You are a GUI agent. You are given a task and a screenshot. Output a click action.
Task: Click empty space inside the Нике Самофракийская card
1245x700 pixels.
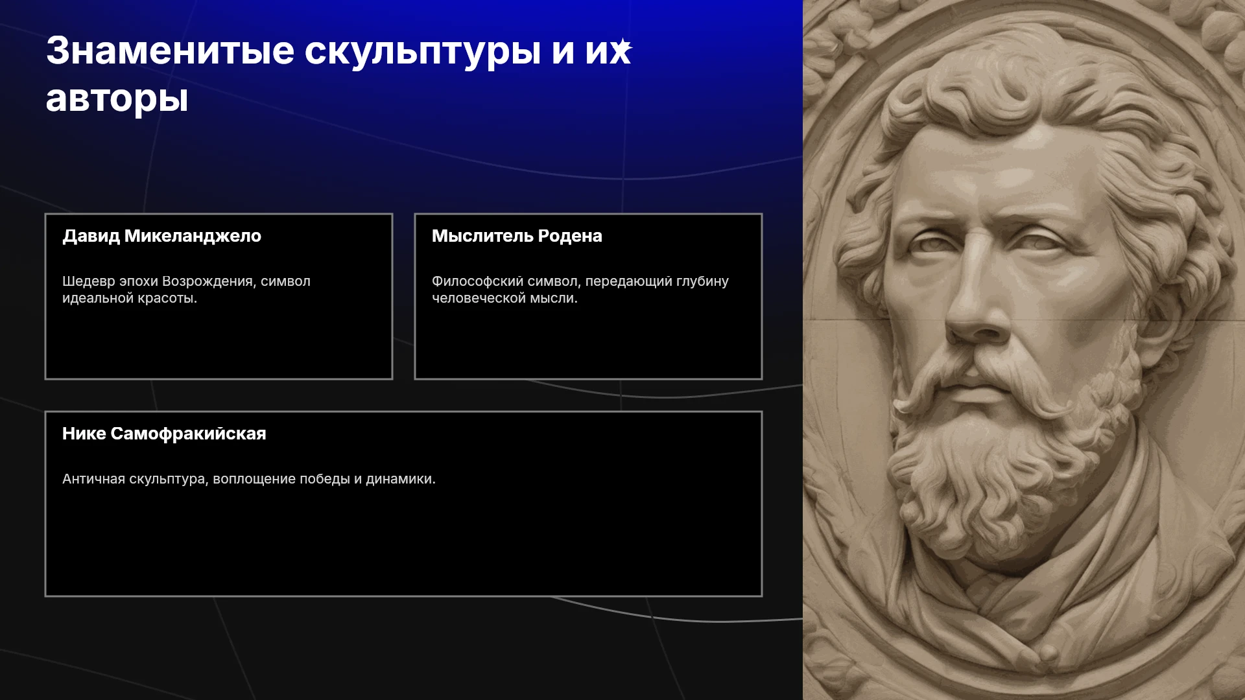(x=403, y=544)
